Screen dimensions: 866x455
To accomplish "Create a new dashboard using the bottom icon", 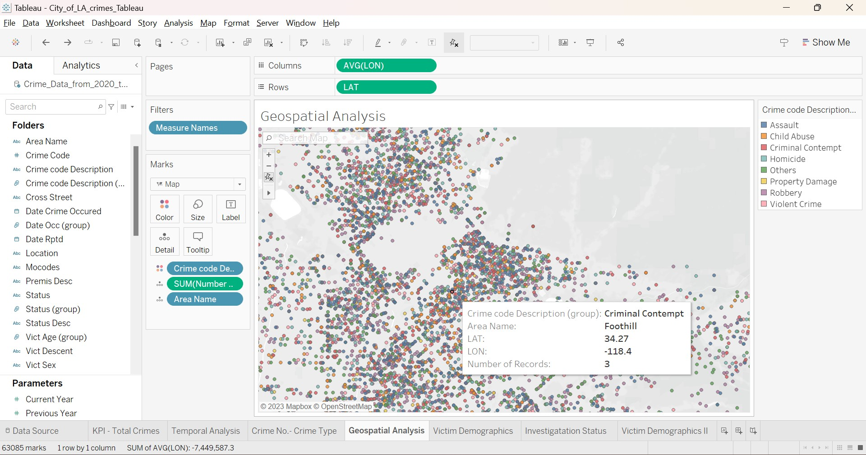I will [x=738, y=431].
